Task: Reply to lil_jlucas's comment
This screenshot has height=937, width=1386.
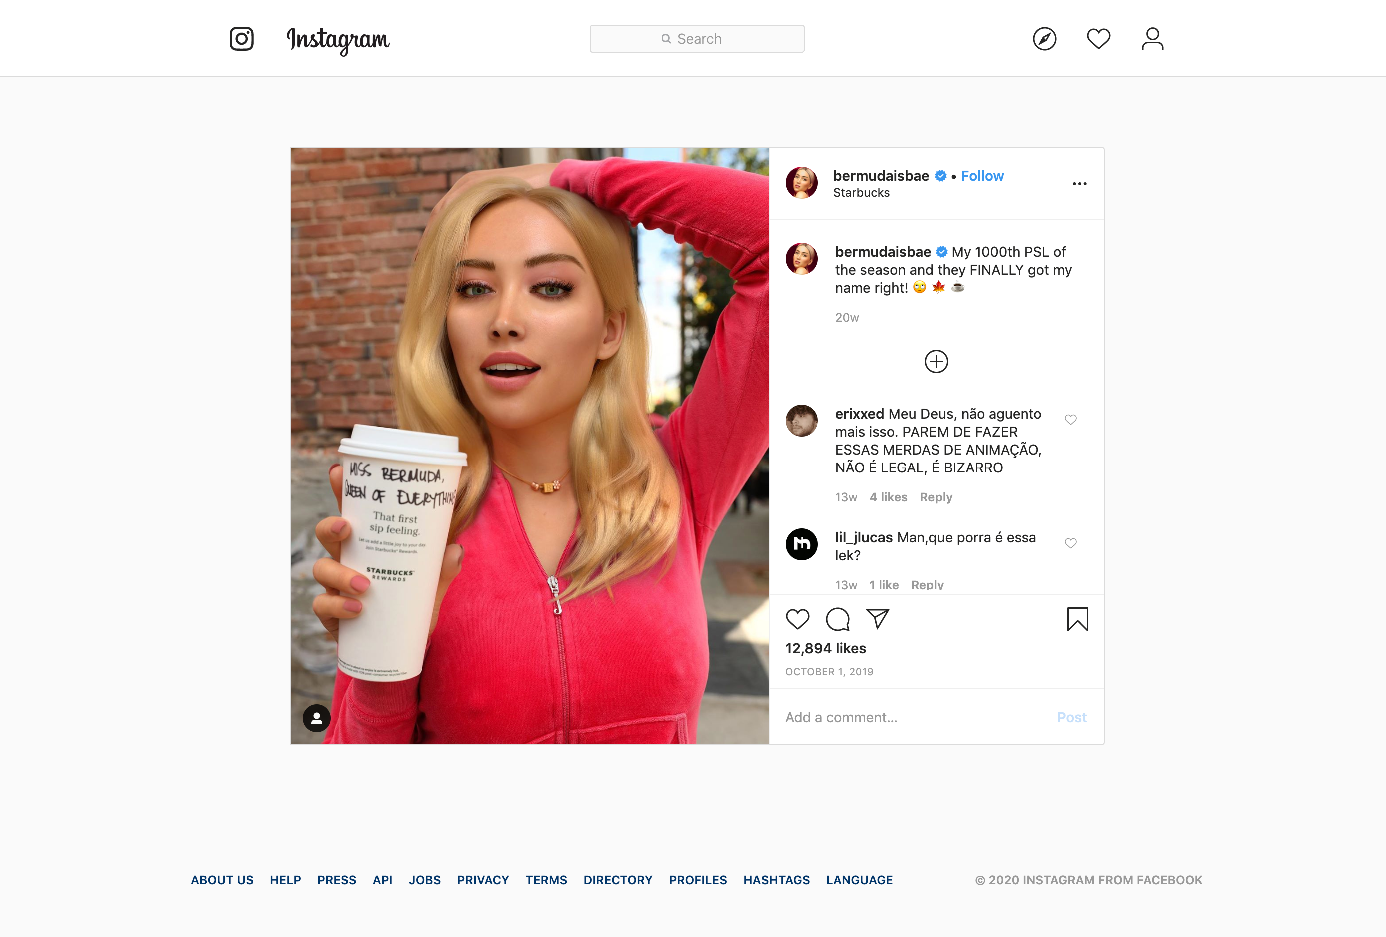Action: pos(927,585)
